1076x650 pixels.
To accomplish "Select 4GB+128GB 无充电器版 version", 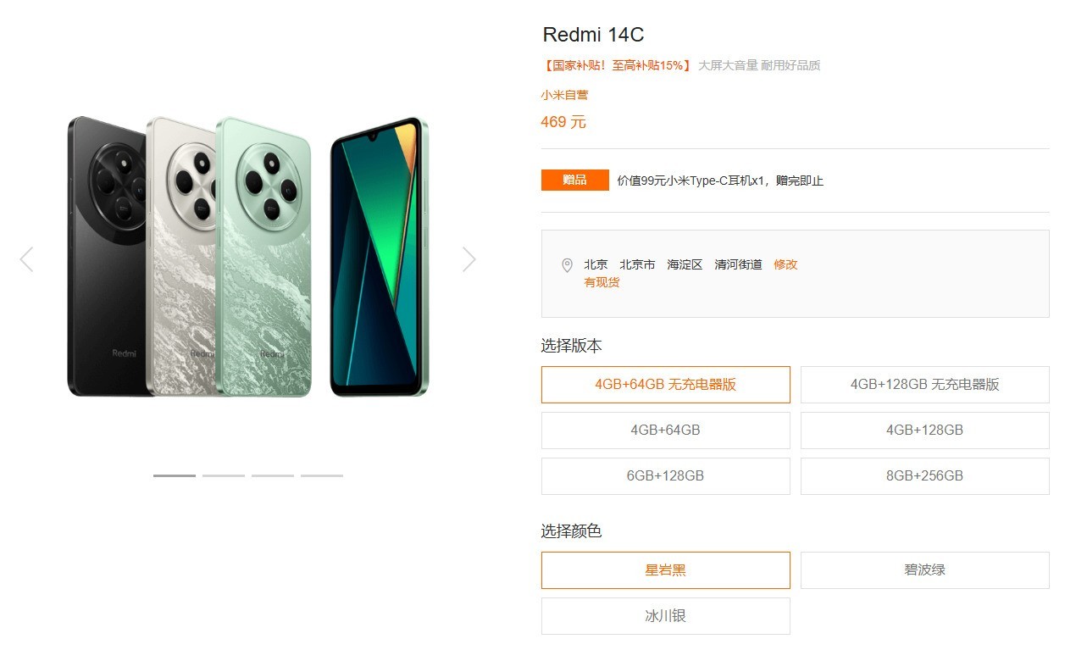I will (x=925, y=385).
